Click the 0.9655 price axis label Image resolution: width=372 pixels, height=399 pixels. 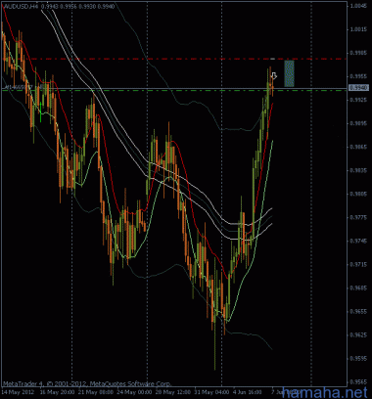tap(358, 311)
